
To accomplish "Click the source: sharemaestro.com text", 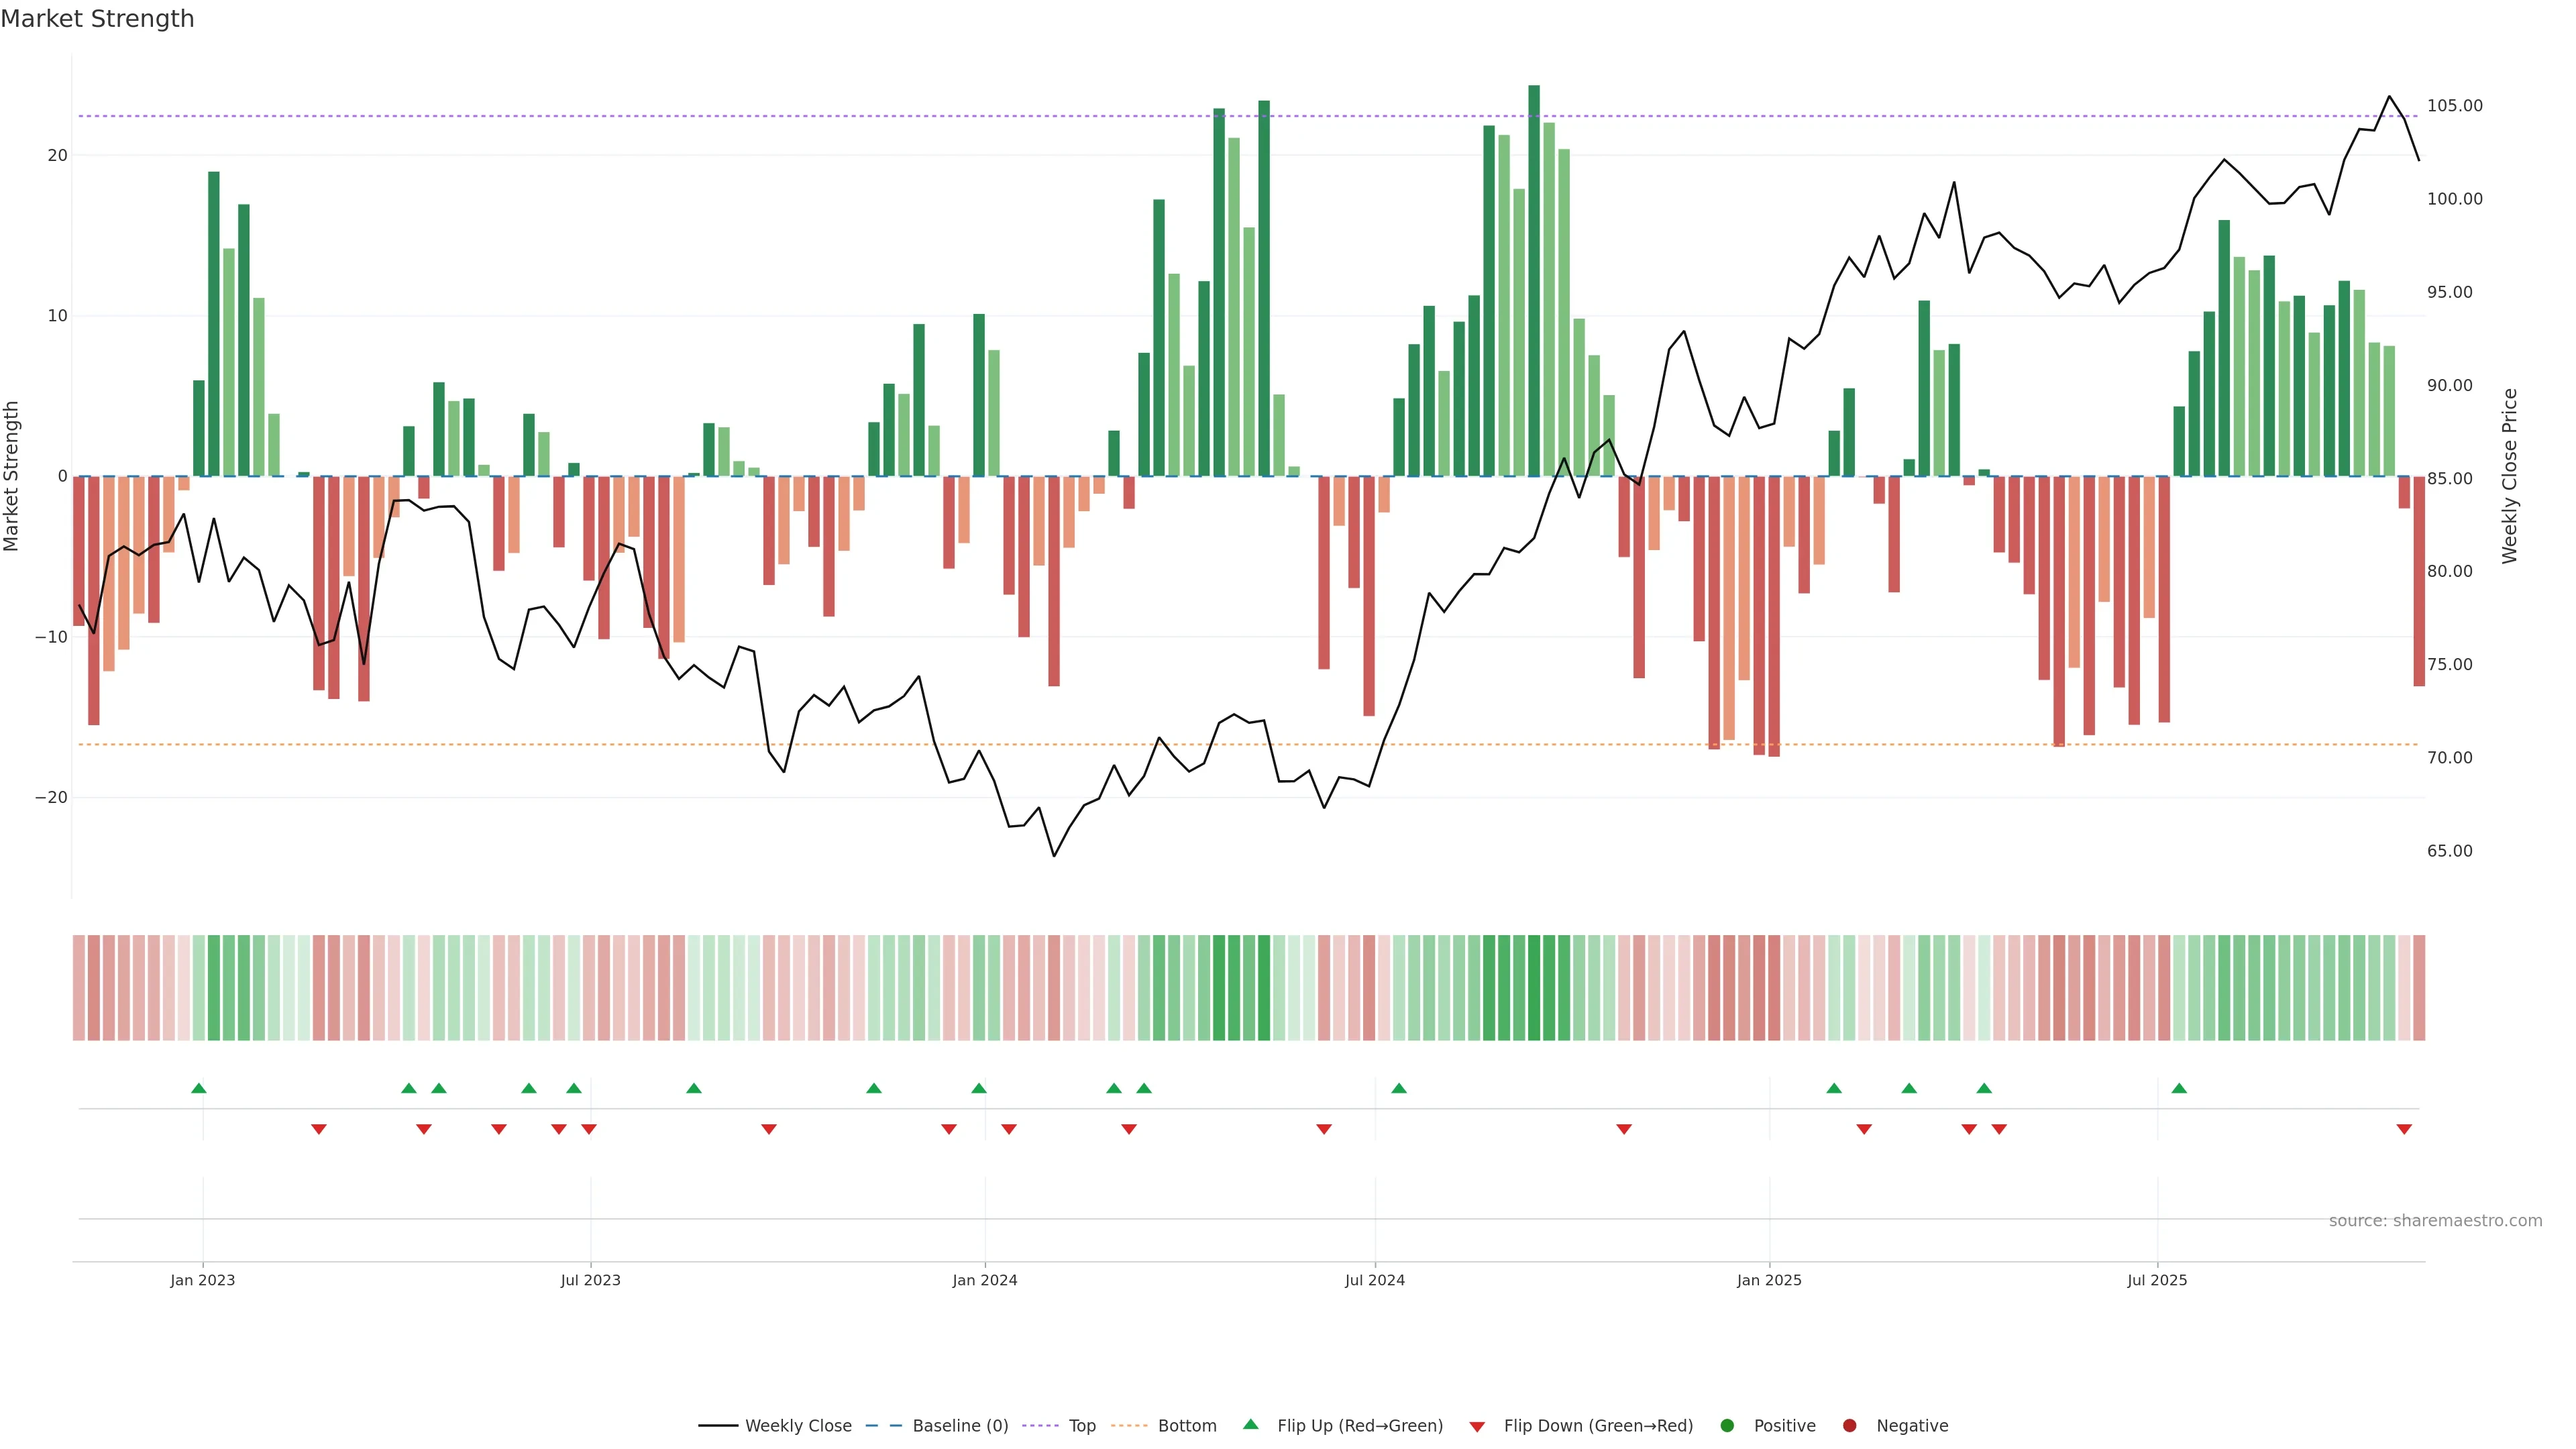I will [2435, 1221].
